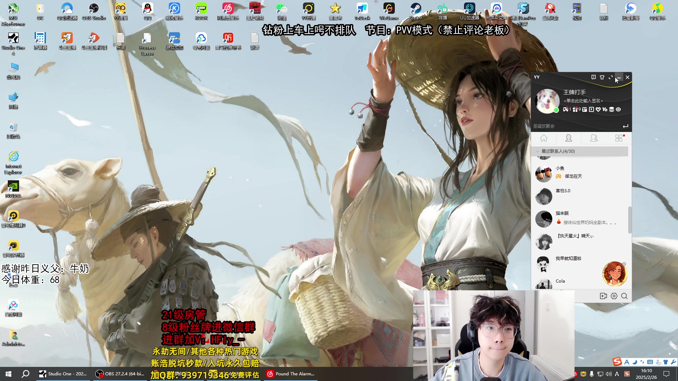Select the QQ desktop penguin icon
Screen dimensions: 678x381
coord(148,11)
